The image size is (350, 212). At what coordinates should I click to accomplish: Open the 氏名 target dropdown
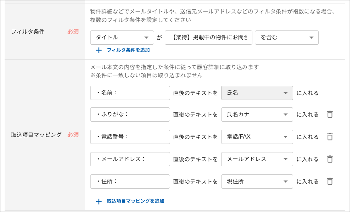coord(257,93)
